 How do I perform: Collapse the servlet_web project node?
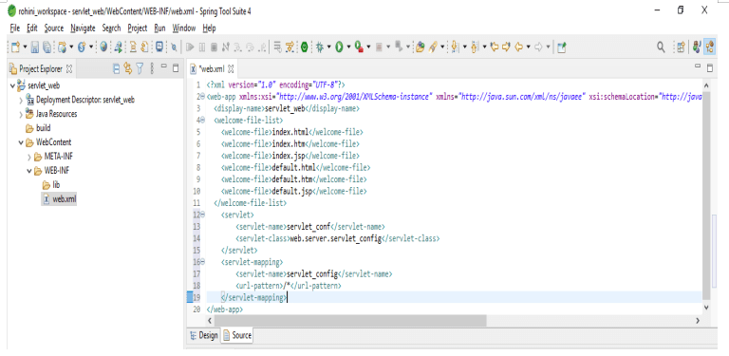point(12,85)
